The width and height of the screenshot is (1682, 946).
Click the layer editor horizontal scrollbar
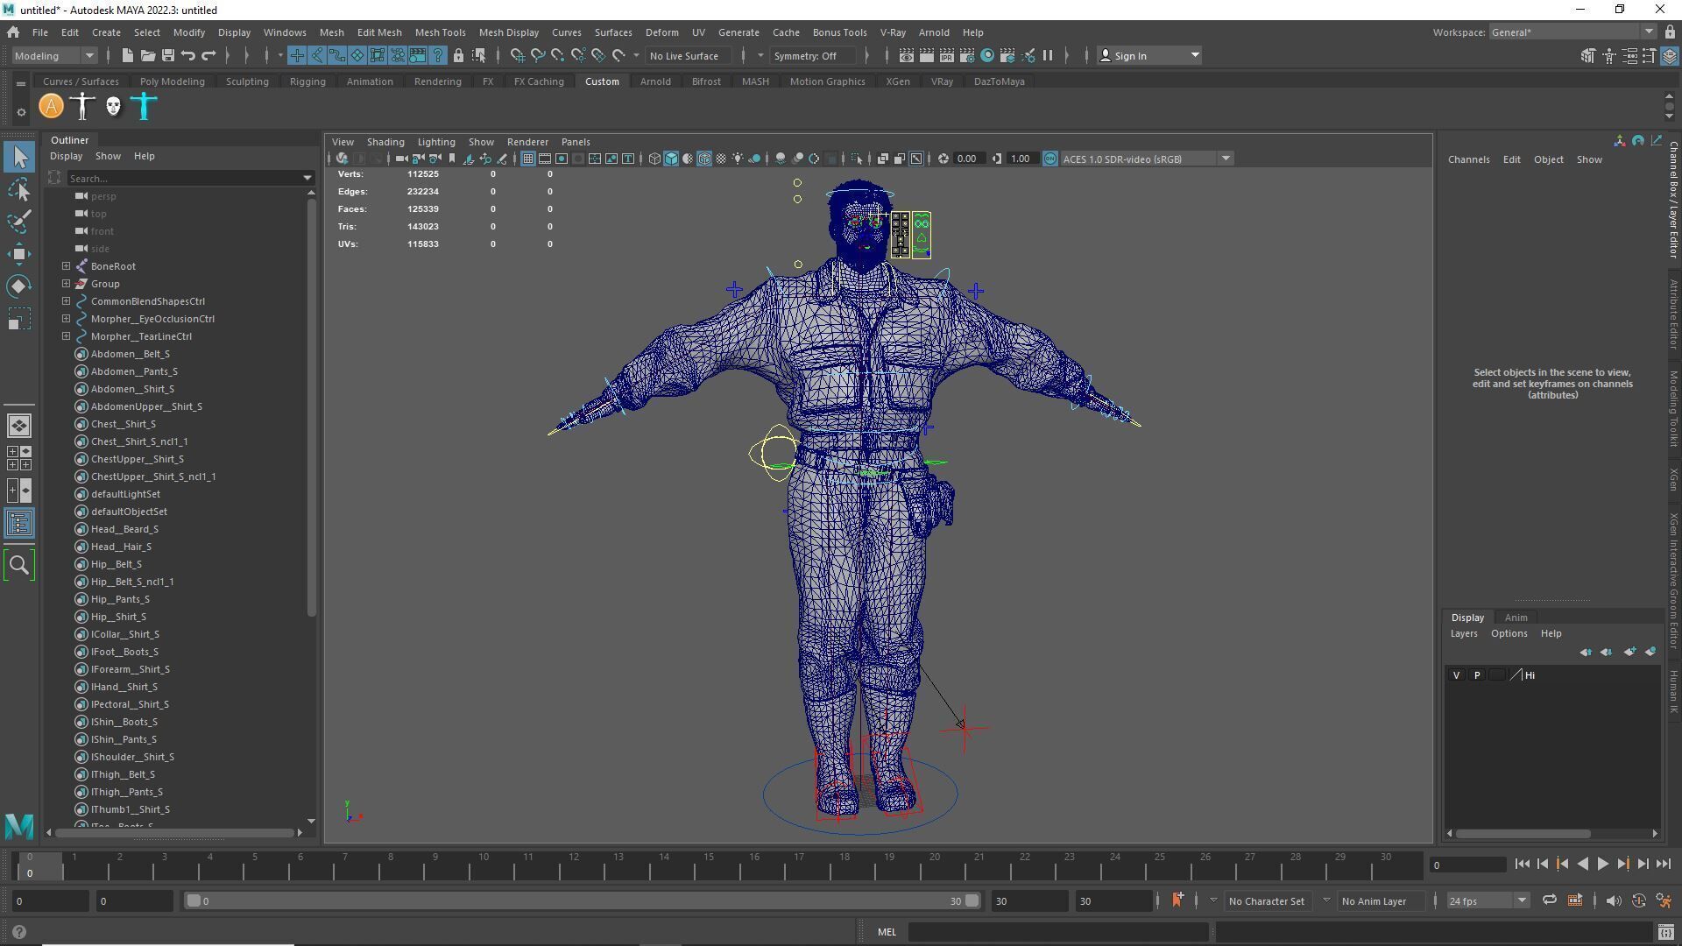tap(1524, 834)
